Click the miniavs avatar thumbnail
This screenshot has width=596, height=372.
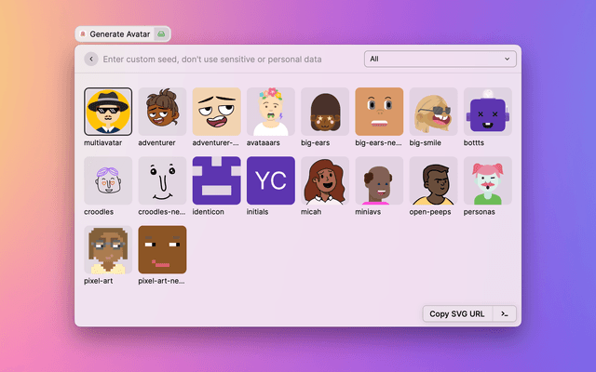pyautogui.click(x=379, y=180)
